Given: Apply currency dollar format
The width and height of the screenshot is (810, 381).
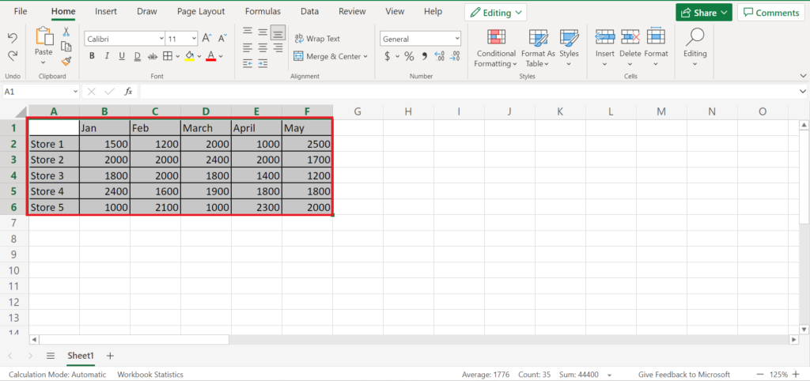Looking at the screenshot, I should (x=388, y=56).
